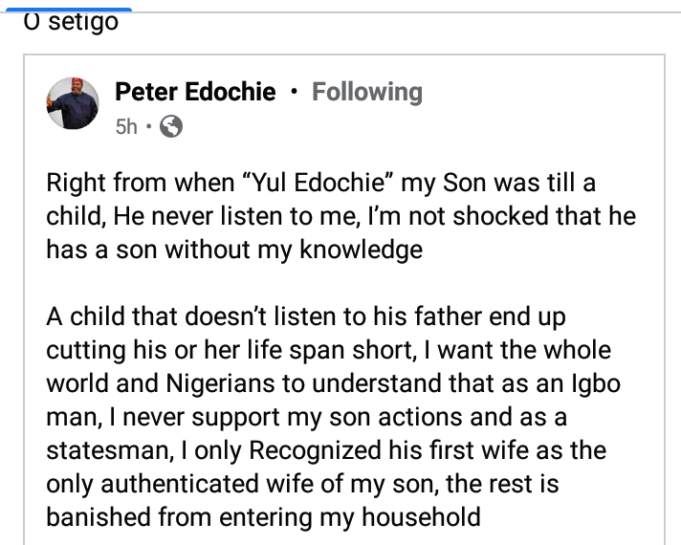Click the line starting "A child that doesn't"
Image resolution: width=681 pixels, height=545 pixels.
[306, 316]
